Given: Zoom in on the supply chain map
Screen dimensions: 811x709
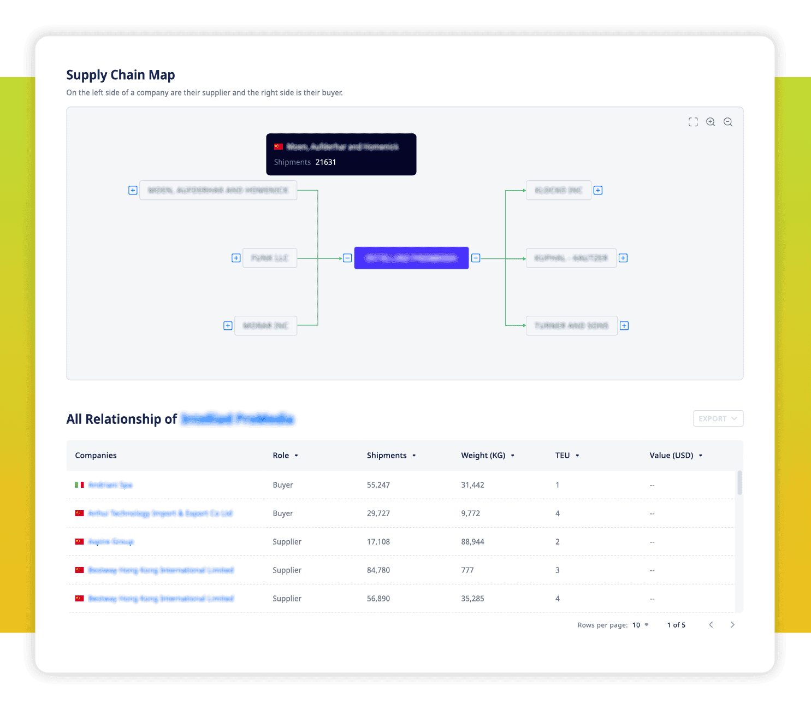Looking at the screenshot, I should [x=711, y=122].
